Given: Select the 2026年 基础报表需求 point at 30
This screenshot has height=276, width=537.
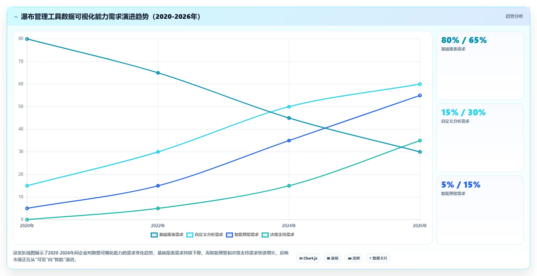Looking at the screenshot, I should click(420, 152).
